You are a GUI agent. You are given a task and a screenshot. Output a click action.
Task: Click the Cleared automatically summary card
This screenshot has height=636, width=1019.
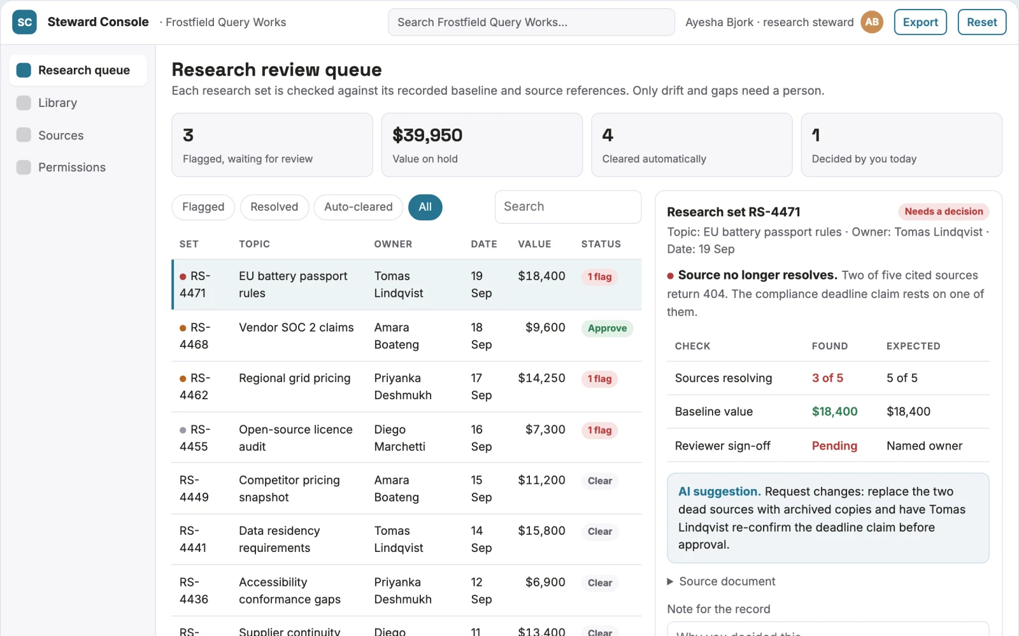coord(692,145)
